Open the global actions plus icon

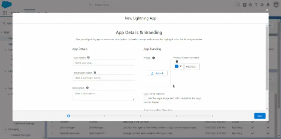click(x=244, y=5)
